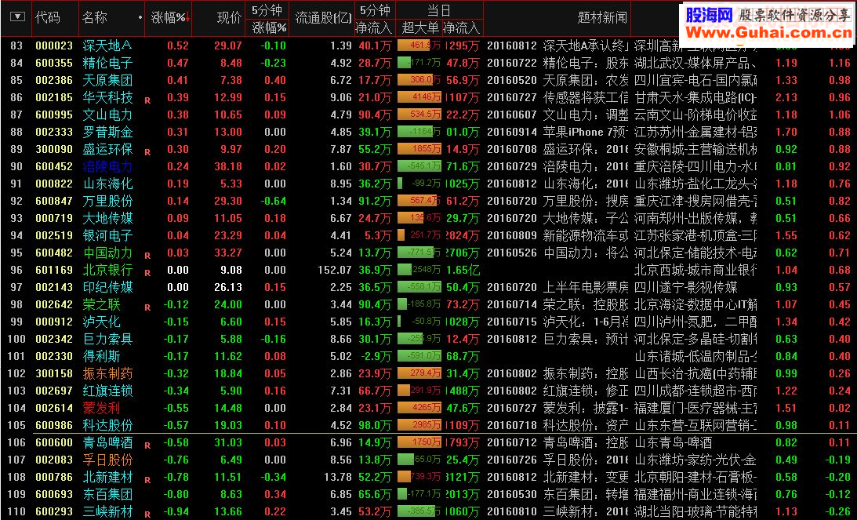Open news 上半年电影票房 headline

586,287
